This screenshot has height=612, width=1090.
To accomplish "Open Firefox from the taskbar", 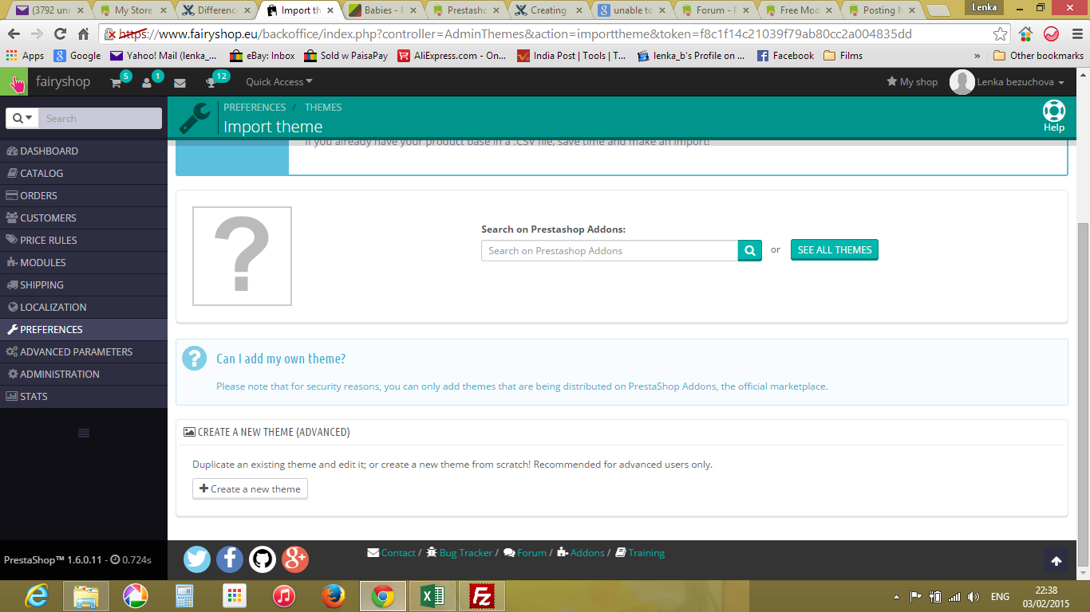I will (334, 596).
